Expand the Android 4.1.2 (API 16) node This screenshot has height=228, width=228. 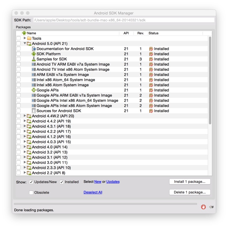tap(25, 136)
